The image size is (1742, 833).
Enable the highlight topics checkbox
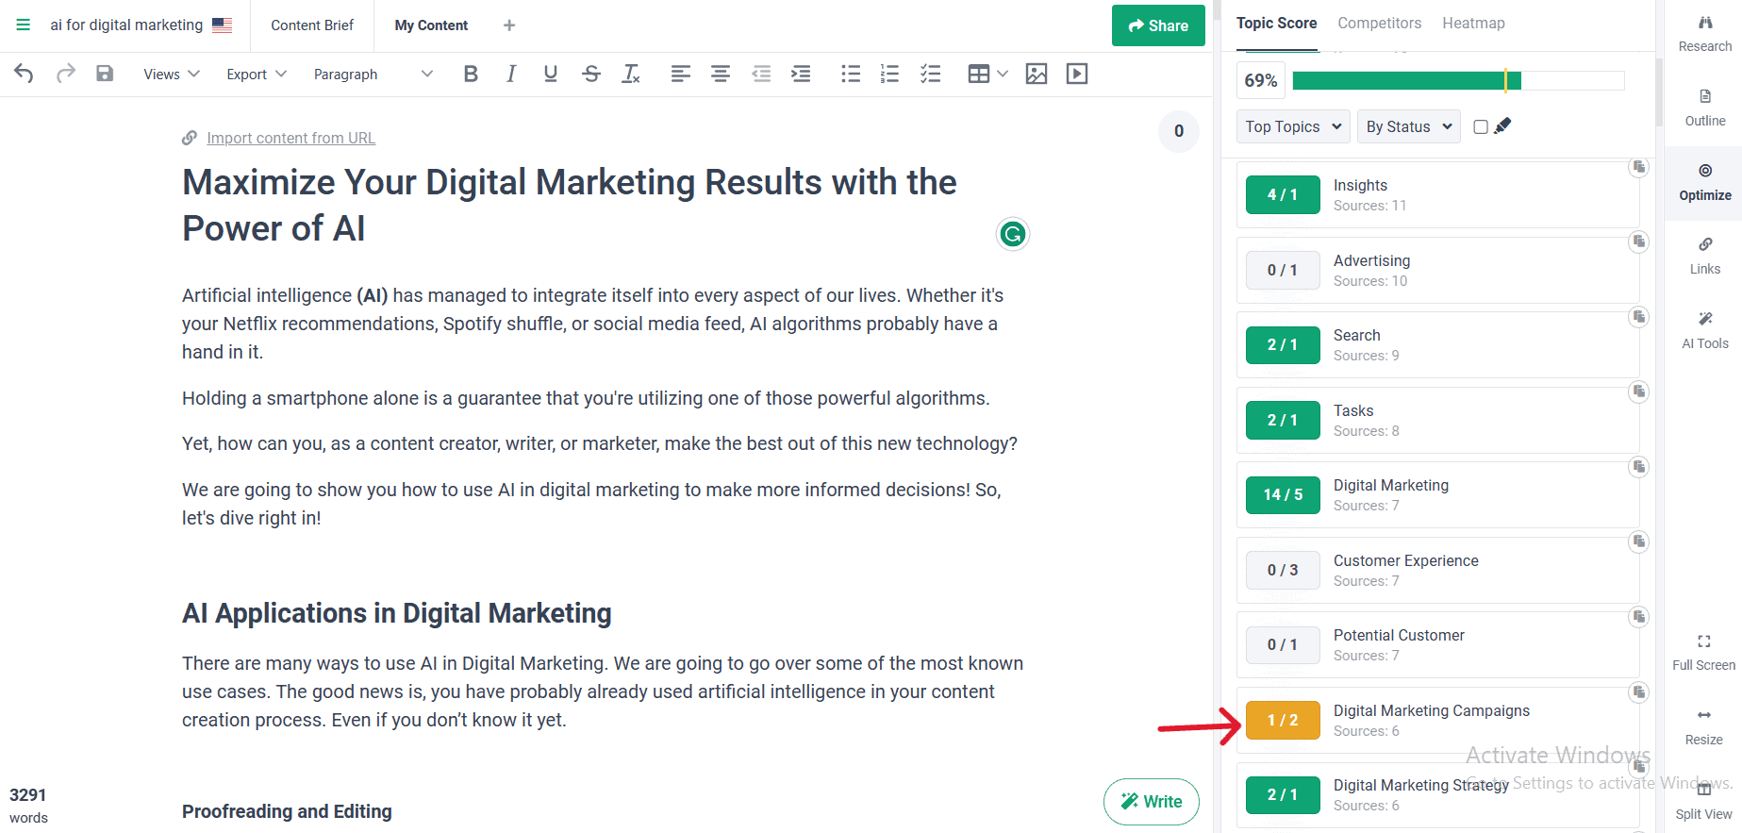coord(1481,126)
